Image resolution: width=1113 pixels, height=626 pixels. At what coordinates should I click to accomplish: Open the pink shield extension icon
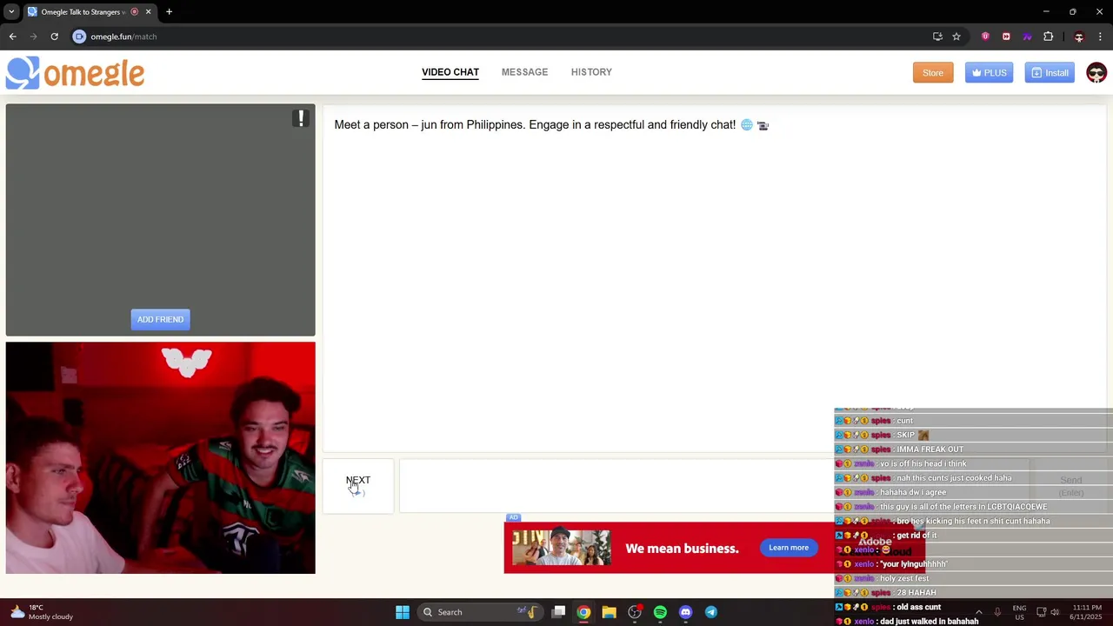[985, 37]
